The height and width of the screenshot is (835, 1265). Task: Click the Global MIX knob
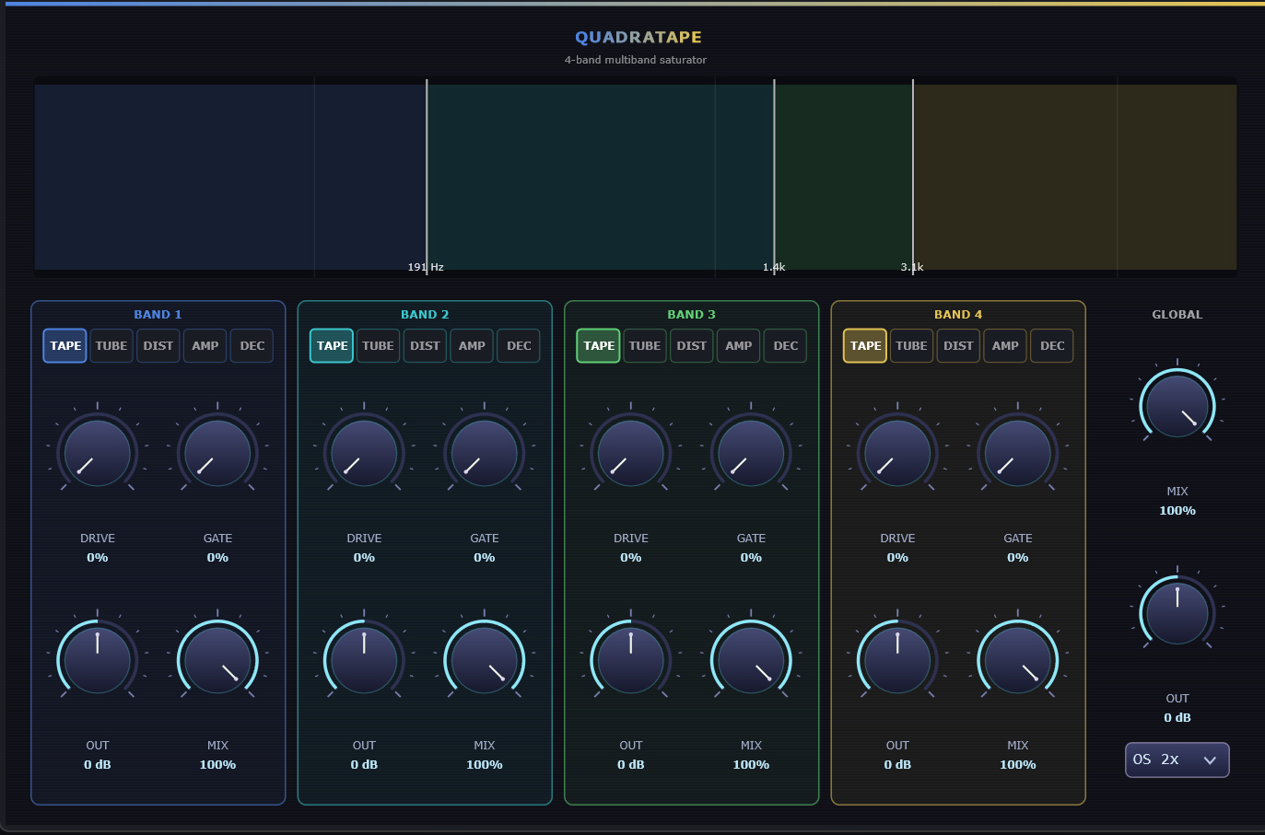[x=1177, y=406]
